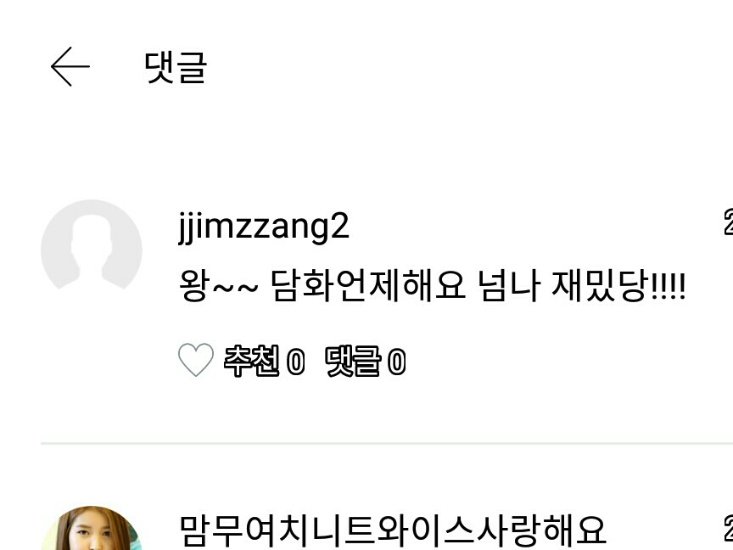The image size is (733, 550).
Task: Tap the count 0 next to 추천
Action: (295, 362)
